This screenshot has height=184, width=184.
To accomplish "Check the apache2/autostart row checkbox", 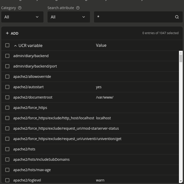I will click(7, 87).
